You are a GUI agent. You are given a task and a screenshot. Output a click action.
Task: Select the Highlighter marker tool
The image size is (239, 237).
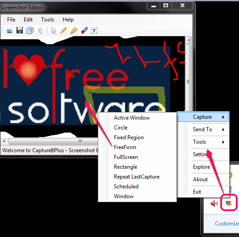74,30
